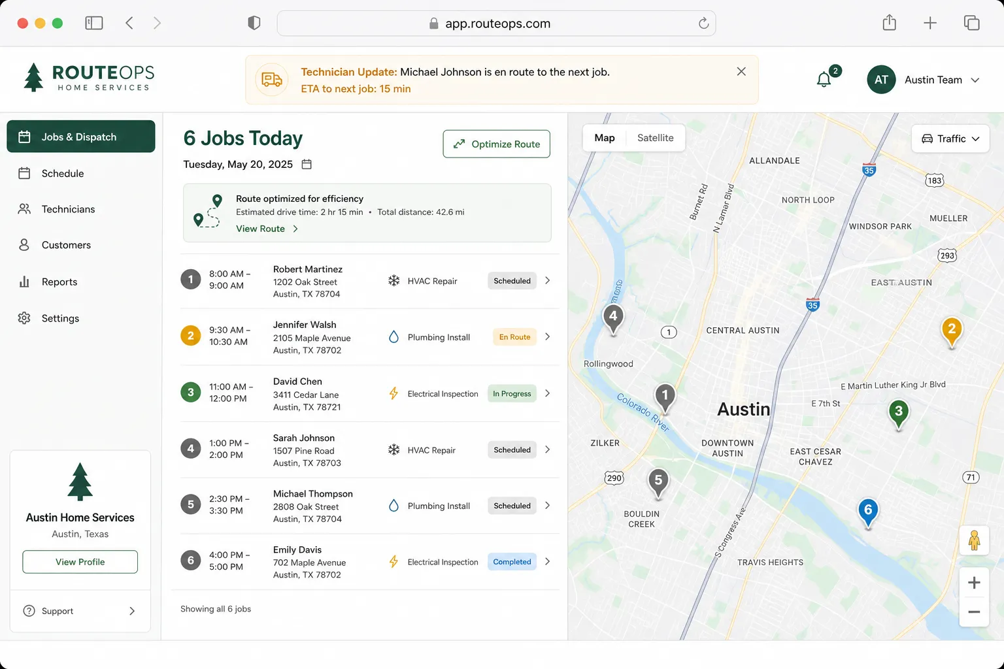Open the calendar date picker icon

tap(307, 164)
